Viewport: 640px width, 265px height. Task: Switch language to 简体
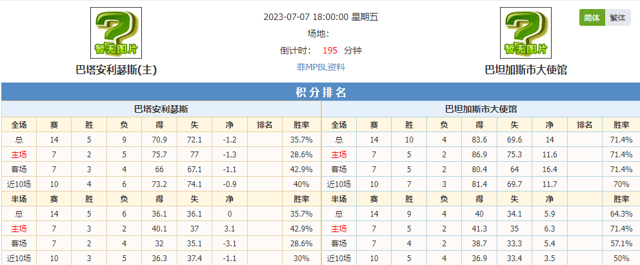[592, 18]
